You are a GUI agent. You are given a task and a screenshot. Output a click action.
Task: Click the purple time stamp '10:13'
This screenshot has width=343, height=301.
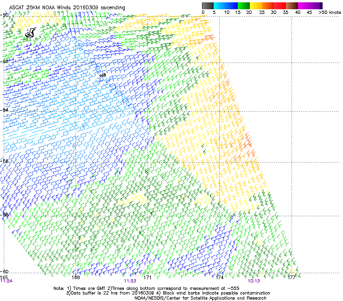tap(254, 281)
